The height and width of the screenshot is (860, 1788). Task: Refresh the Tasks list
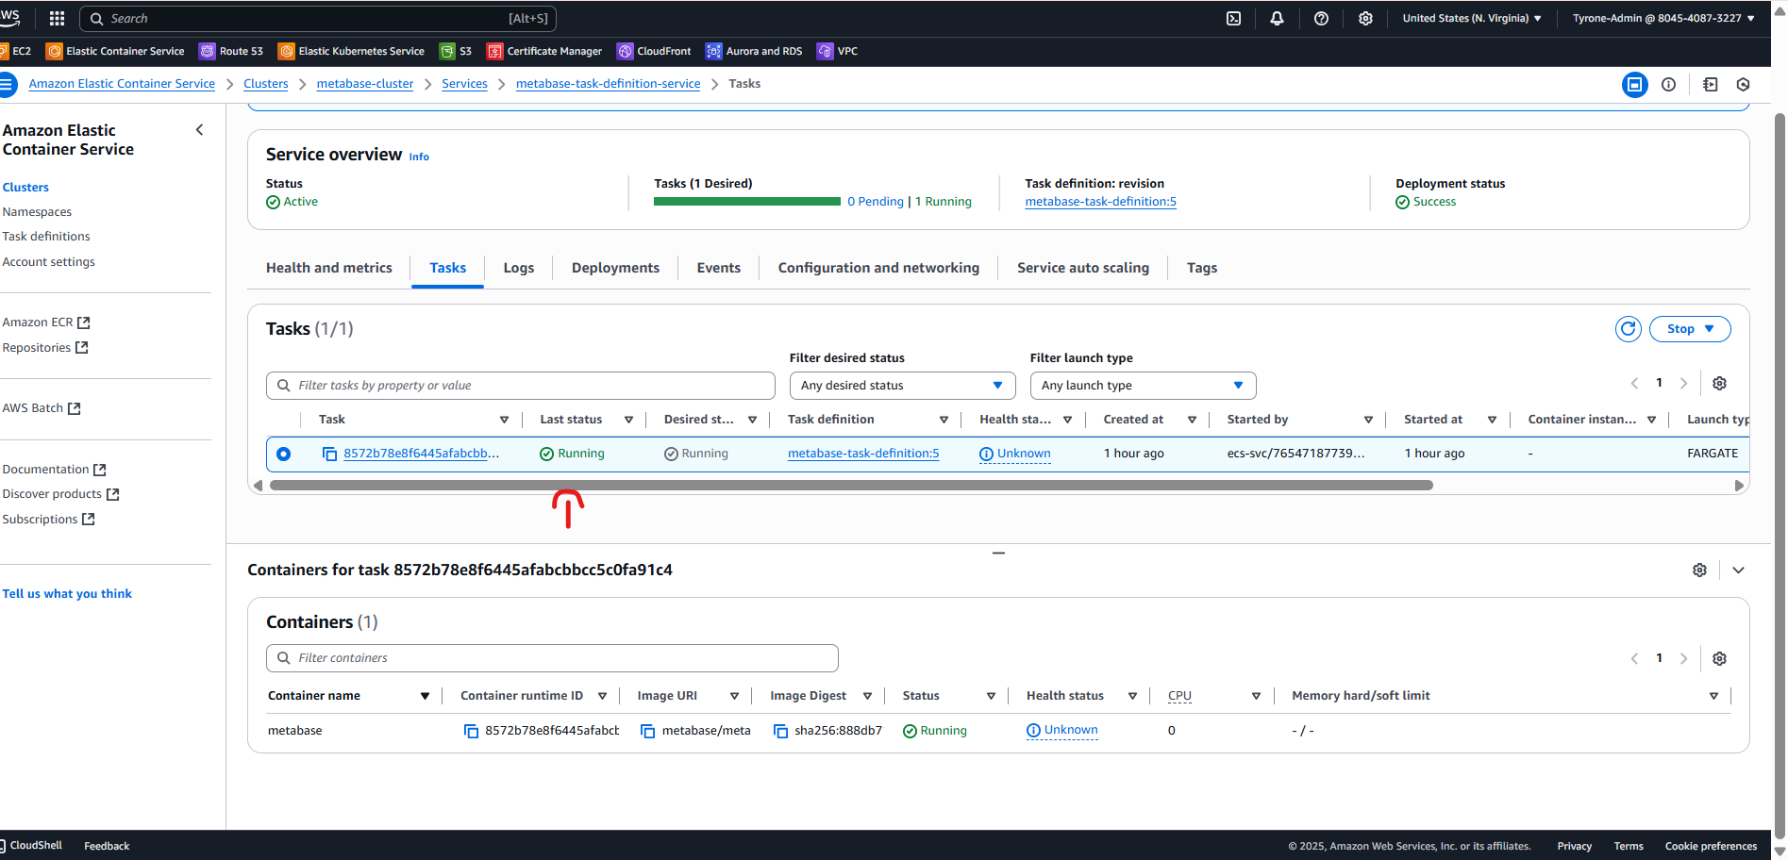1629,329
